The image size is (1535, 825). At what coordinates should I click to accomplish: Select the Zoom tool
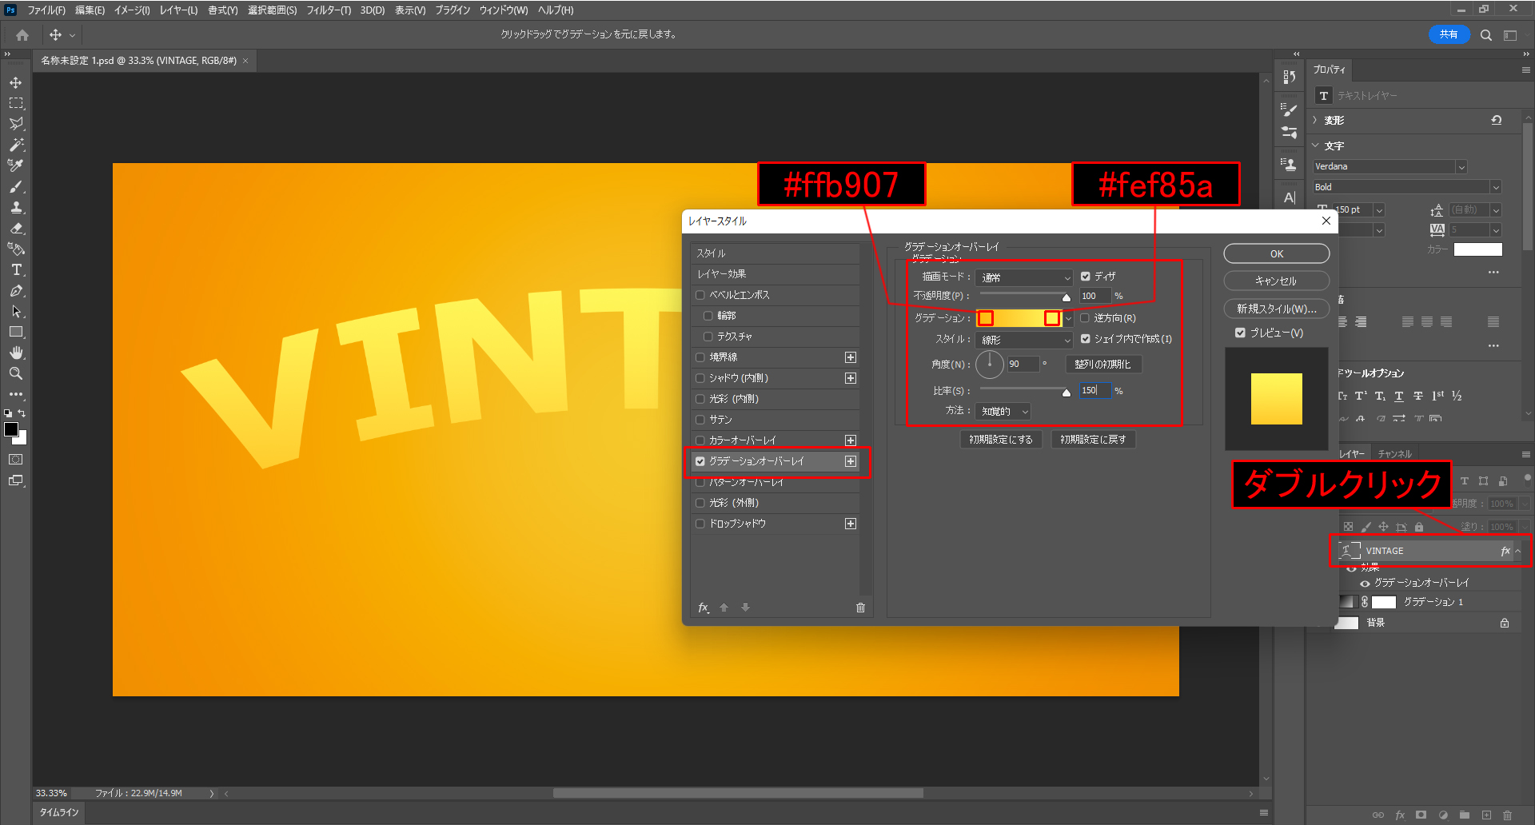point(16,373)
